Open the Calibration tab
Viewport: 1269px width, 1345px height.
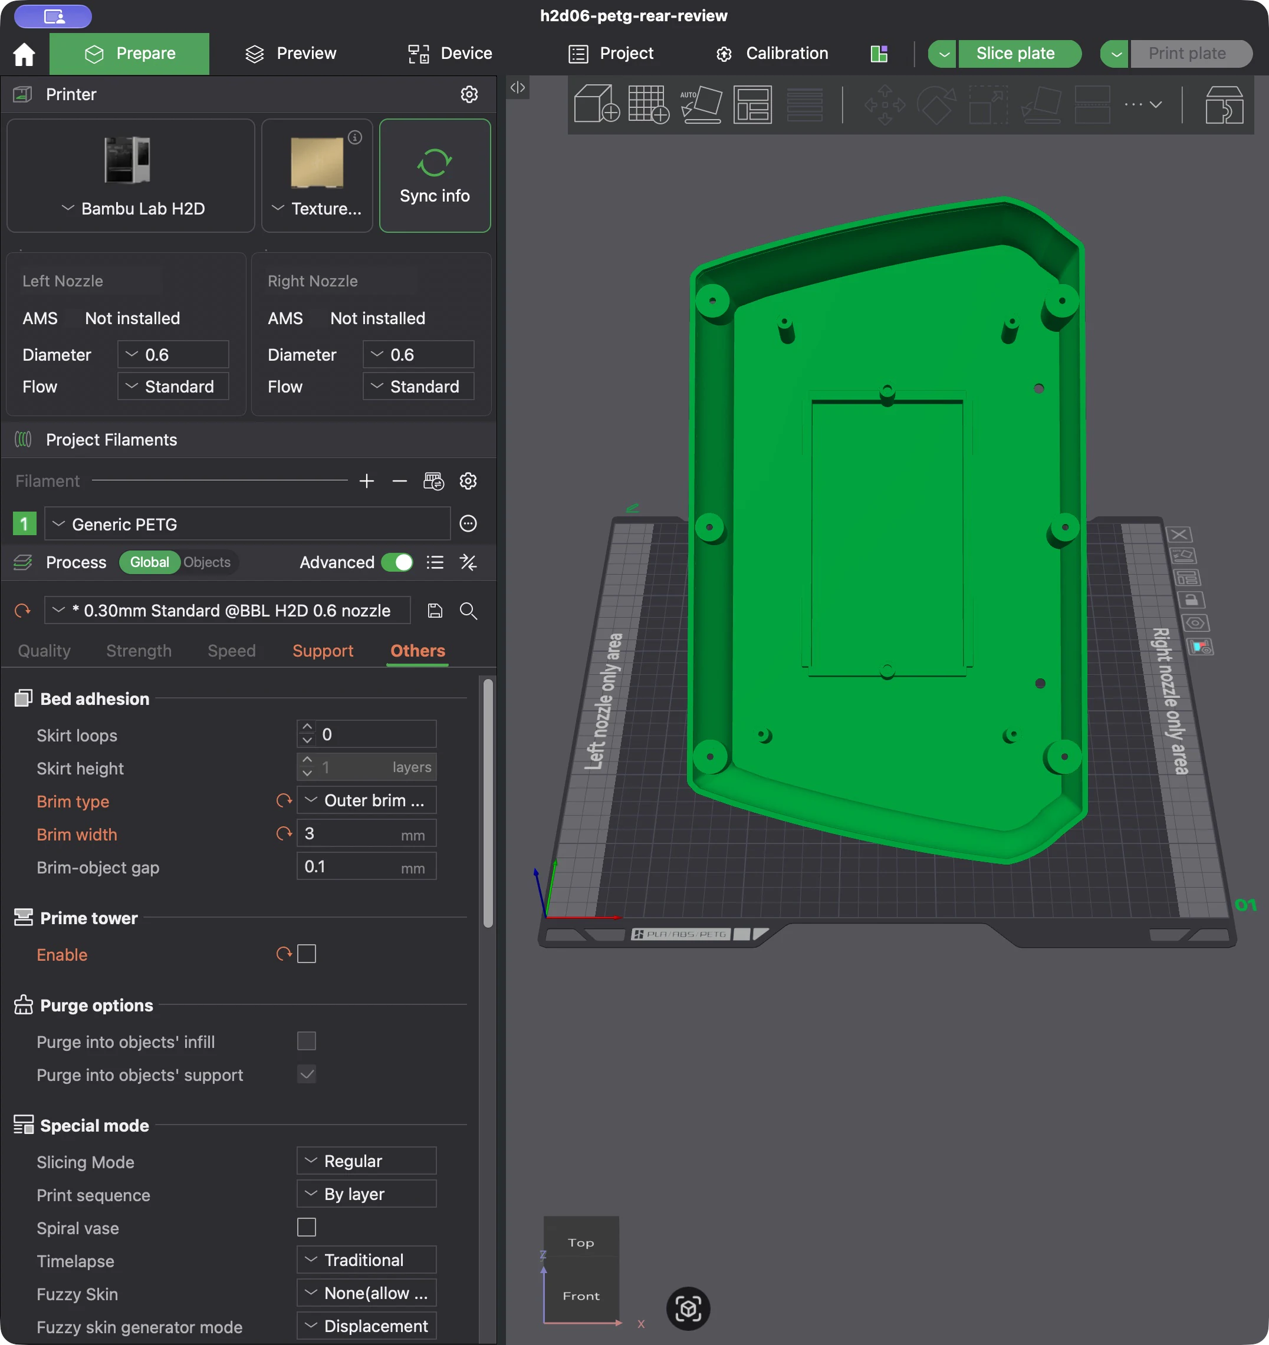pos(772,54)
